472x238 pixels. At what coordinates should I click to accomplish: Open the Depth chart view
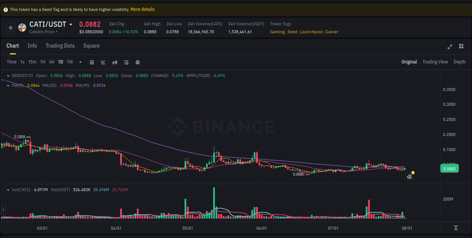460,62
